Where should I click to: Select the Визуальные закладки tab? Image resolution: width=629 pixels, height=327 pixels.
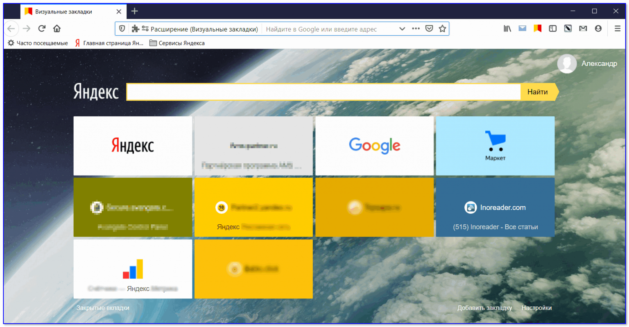[x=73, y=11]
